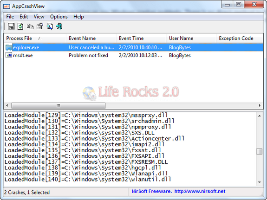Click the AppCrashView title bar icon
267x200 pixels.
(7, 6)
